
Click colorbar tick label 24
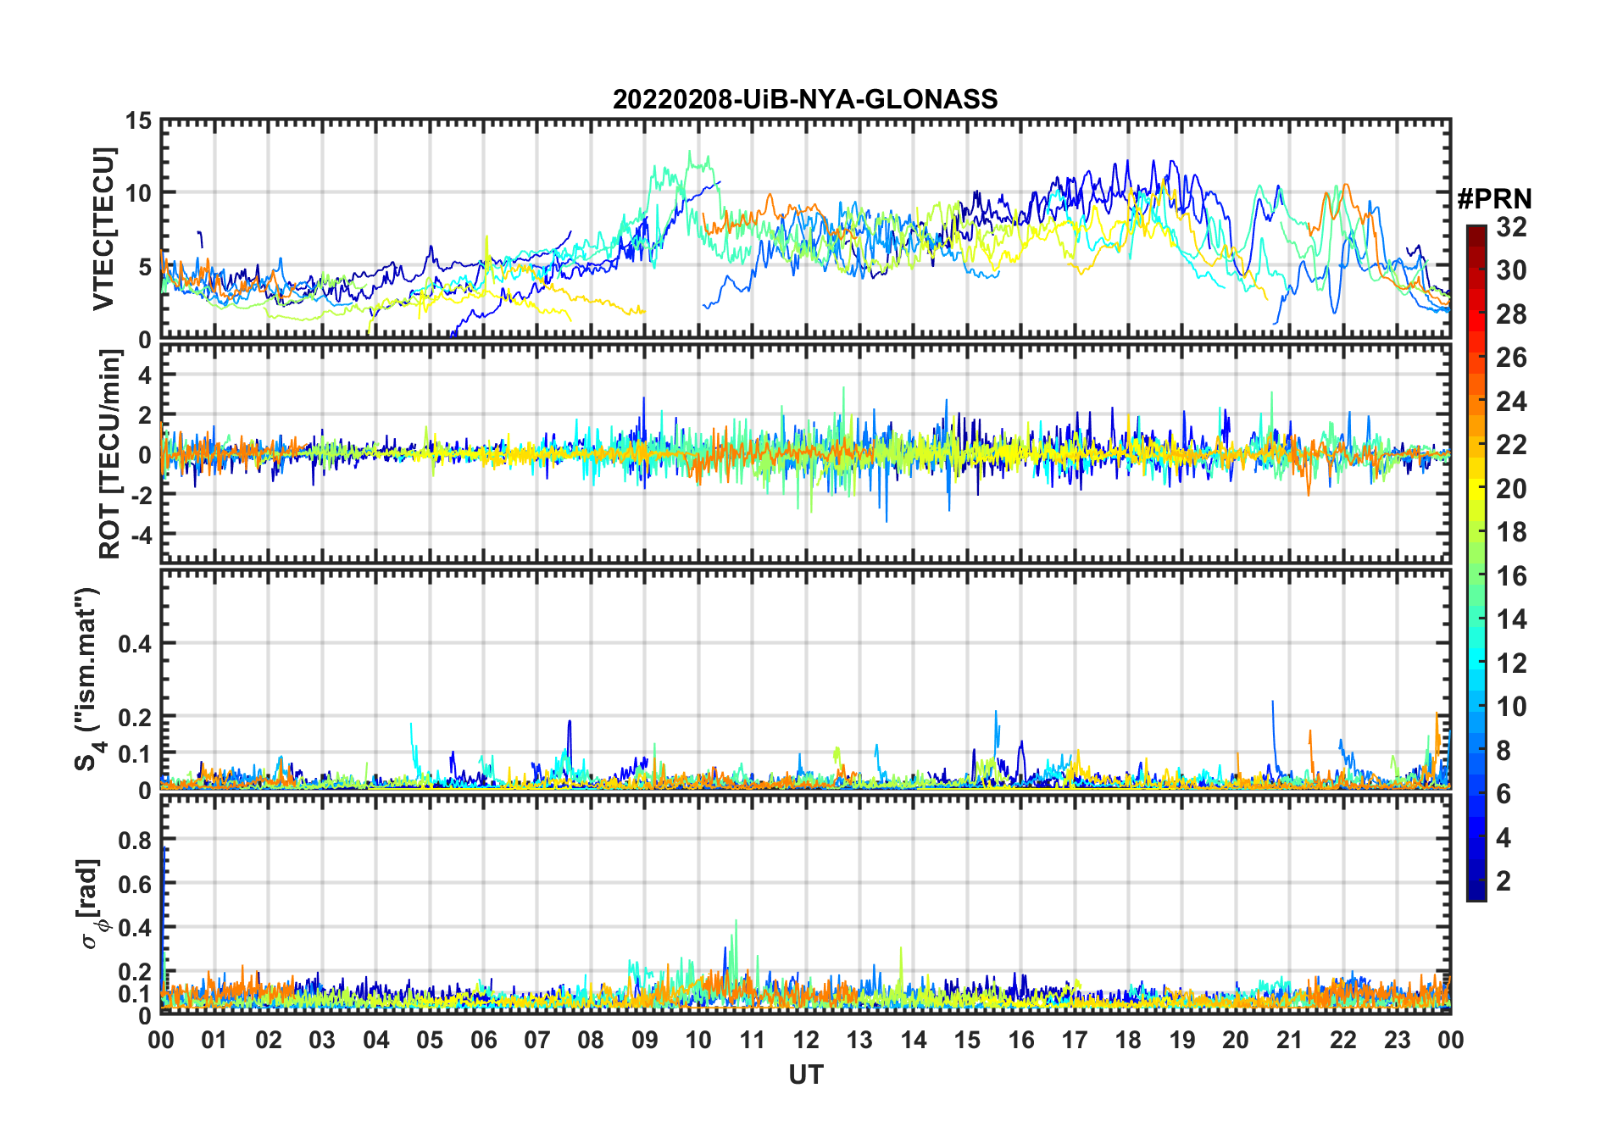(x=1511, y=401)
